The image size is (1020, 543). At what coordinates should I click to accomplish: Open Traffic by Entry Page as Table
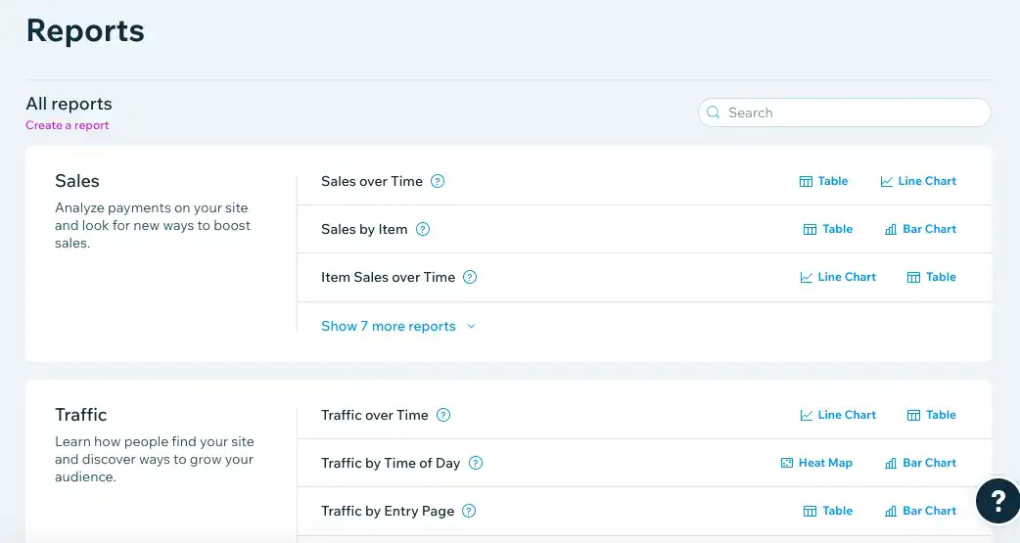coord(827,511)
